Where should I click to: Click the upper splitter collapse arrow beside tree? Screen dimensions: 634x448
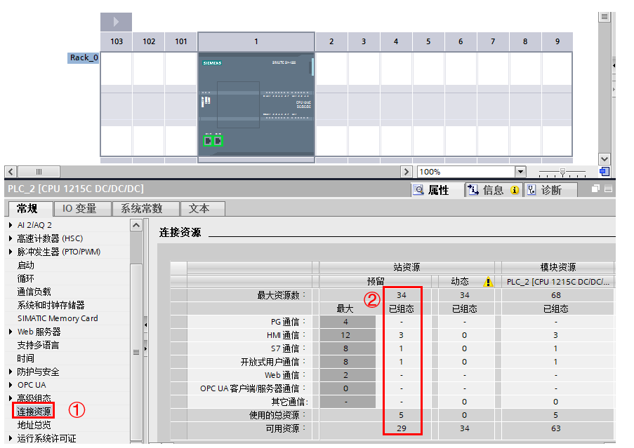point(145,325)
